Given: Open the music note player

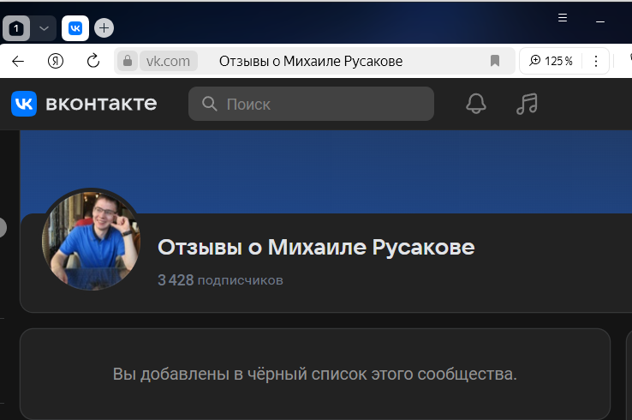Looking at the screenshot, I should [x=527, y=104].
